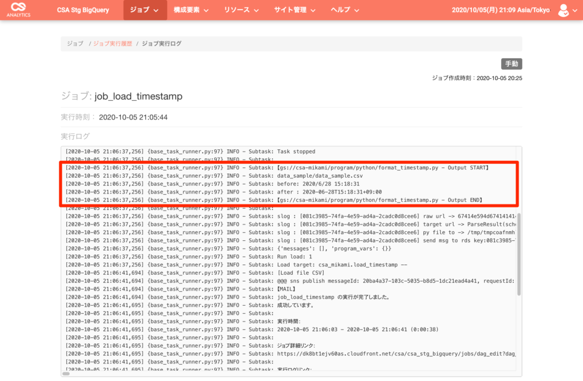The width and height of the screenshot is (583, 381).
Task: Navigate to ジョブ実行履歴 via breadcrumb
Action: pyautogui.click(x=113, y=43)
